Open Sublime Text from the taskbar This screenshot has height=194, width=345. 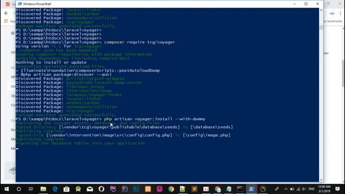pos(194,189)
